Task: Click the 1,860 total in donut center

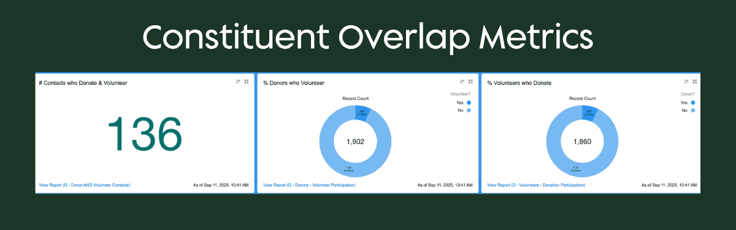Action: tap(583, 142)
